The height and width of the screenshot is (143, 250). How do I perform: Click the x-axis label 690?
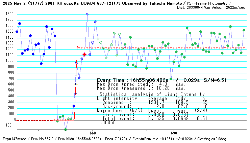coord(174,134)
